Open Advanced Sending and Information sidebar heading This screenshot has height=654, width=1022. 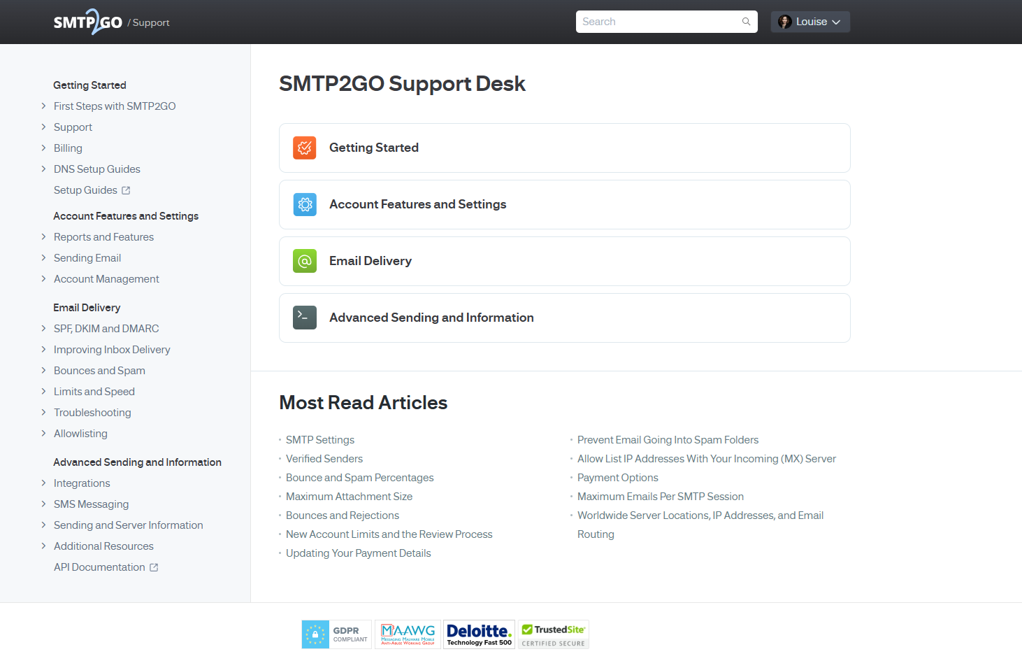pos(137,462)
